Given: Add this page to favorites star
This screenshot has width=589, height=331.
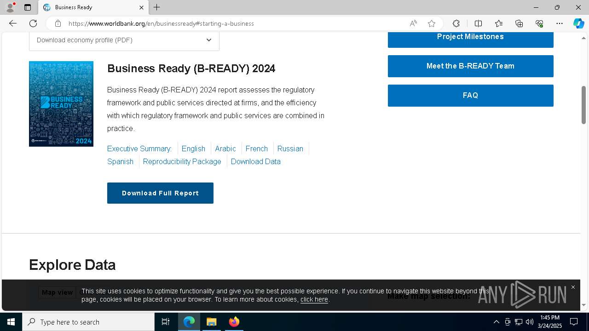Looking at the screenshot, I should 432,23.
